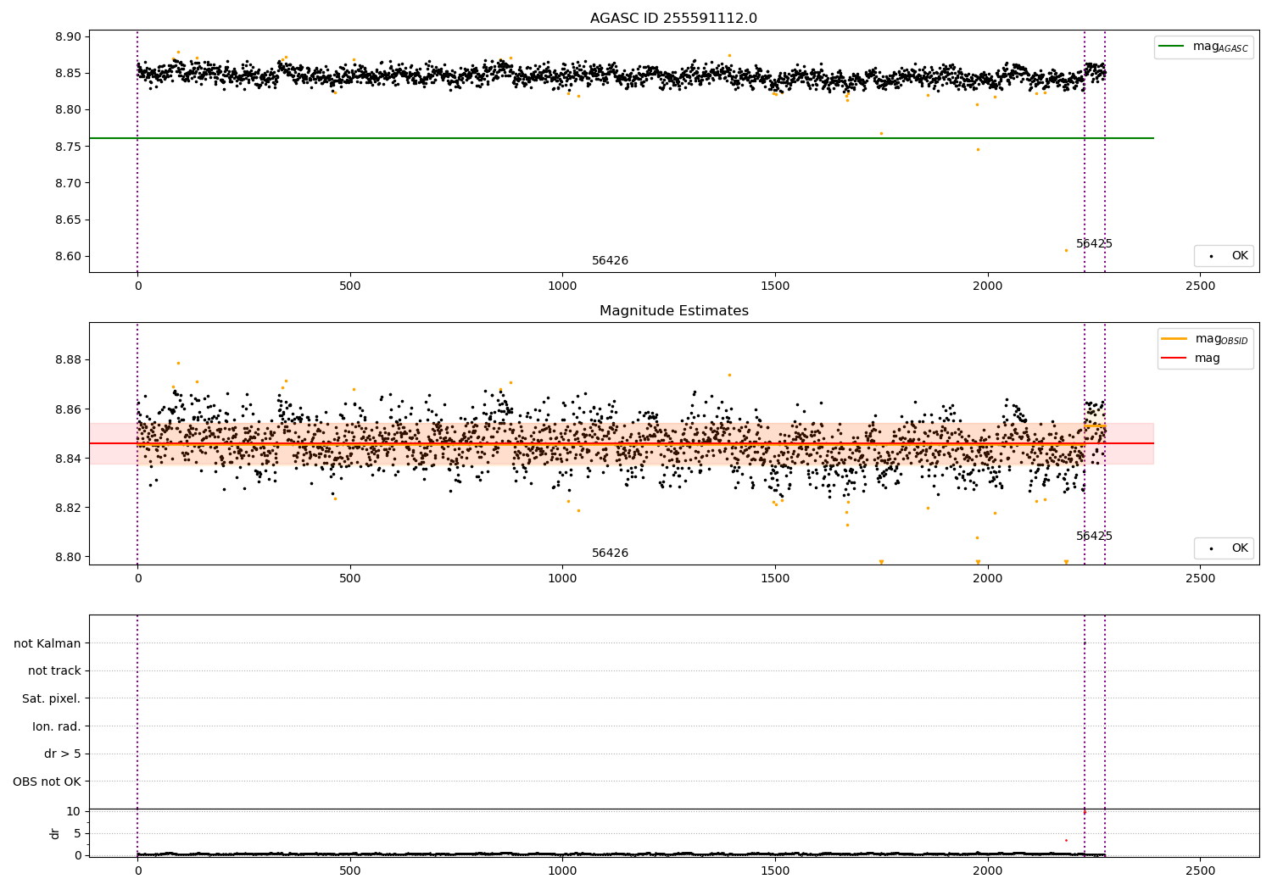Image resolution: width=1272 pixels, height=890 pixels.
Task: Click the 8.90 tick label on the top plot
Action: [68, 37]
